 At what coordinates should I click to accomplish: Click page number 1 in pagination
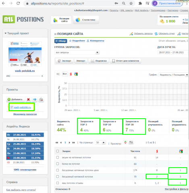pyautogui.click(x=65, y=143)
